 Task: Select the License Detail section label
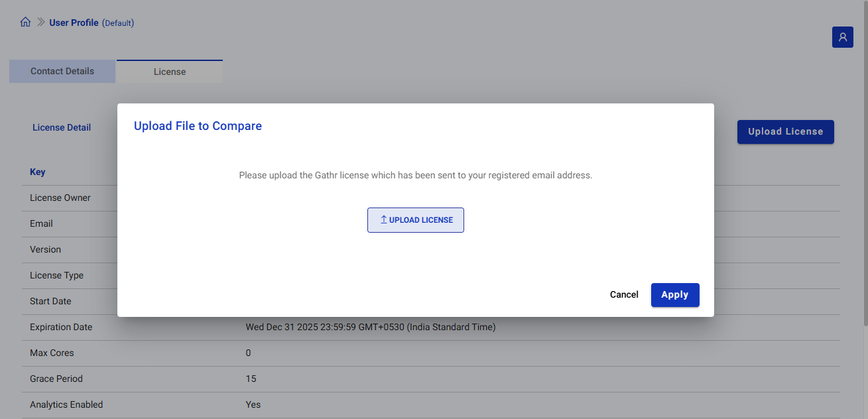(x=61, y=127)
